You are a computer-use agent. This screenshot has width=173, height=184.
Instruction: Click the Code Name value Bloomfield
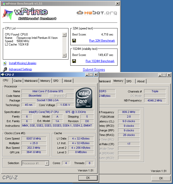pos(35,96)
